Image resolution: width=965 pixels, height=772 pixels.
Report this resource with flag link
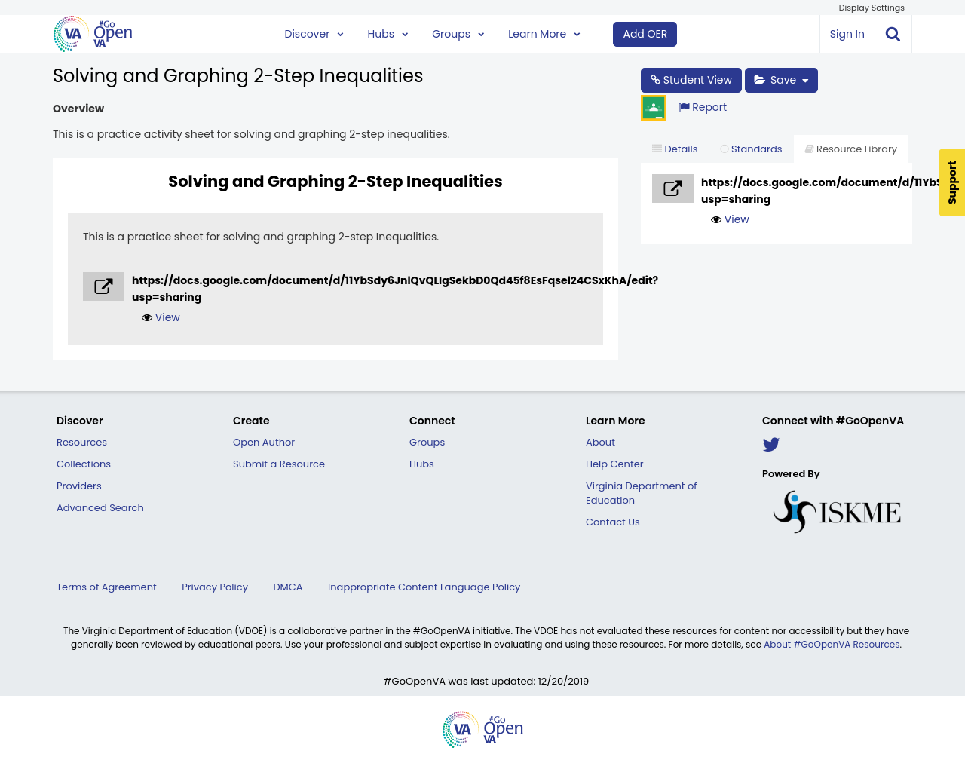[x=703, y=107]
